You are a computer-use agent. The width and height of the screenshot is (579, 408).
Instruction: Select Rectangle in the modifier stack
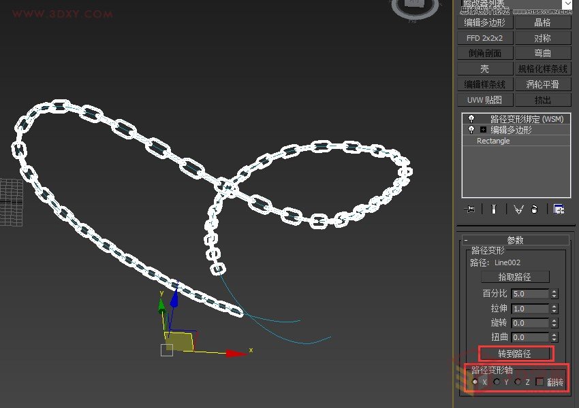pos(493,141)
